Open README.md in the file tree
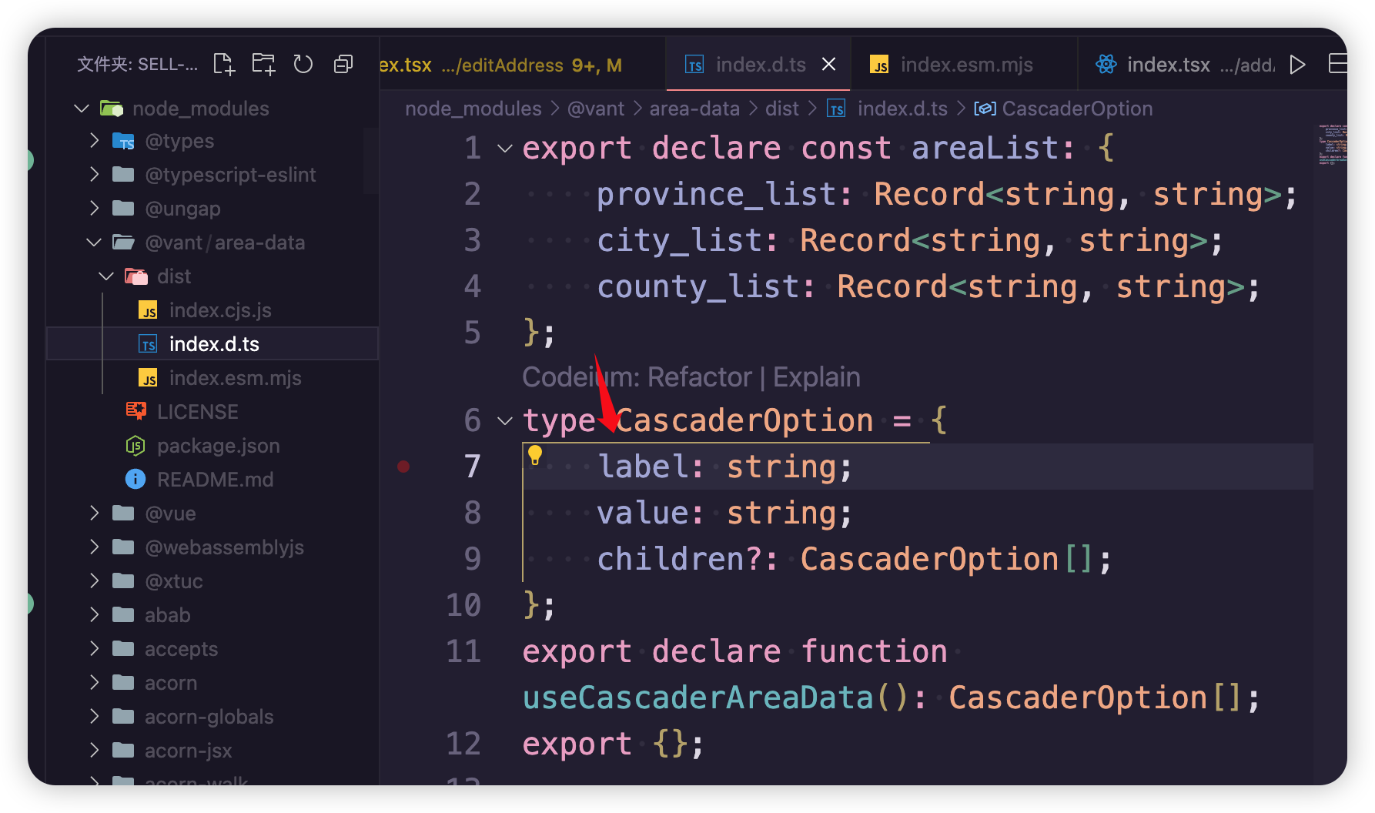This screenshot has width=1375, height=813. pyautogui.click(x=212, y=480)
